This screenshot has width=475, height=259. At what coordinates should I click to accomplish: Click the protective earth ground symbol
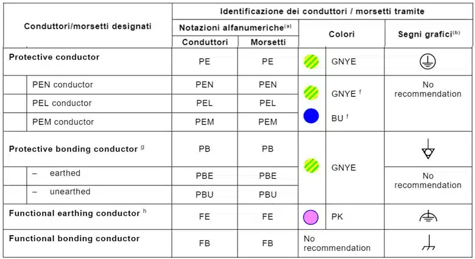pyautogui.click(x=429, y=62)
